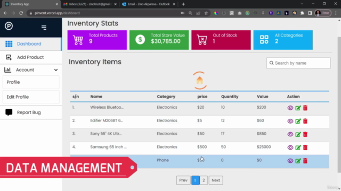Click the Pinvent logo icon
Image resolution: width=341 pixels, height=191 pixels.
pyautogui.click(x=9, y=26)
